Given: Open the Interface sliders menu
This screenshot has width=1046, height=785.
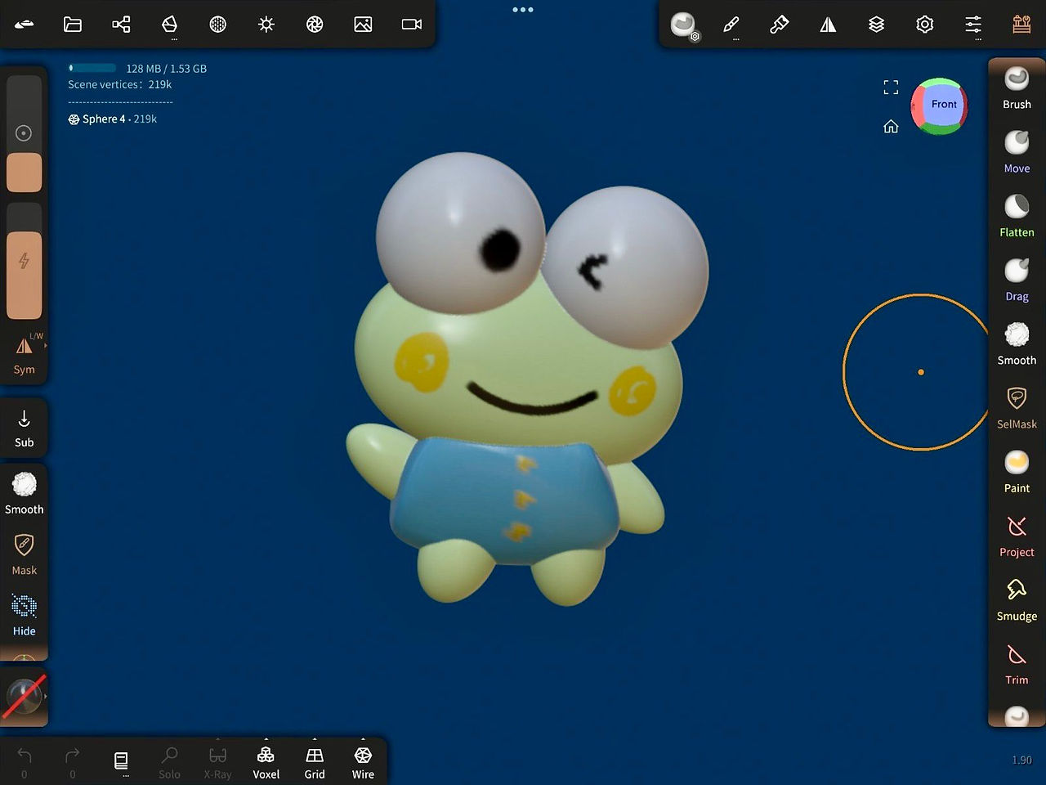Looking at the screenshot, I should [x=973, y=25].
